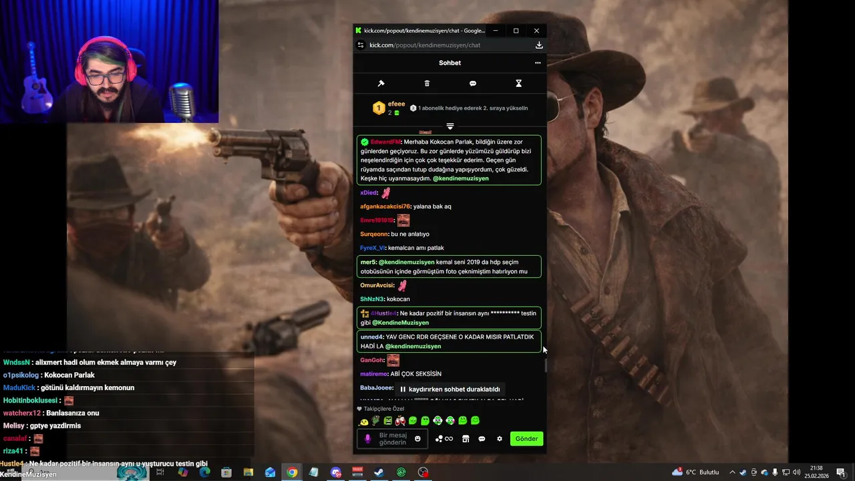The height and width of the screenshot is (481, 855).
Task: Open the OBS icon on the taskbar
Action: click(x=423, y=472)
